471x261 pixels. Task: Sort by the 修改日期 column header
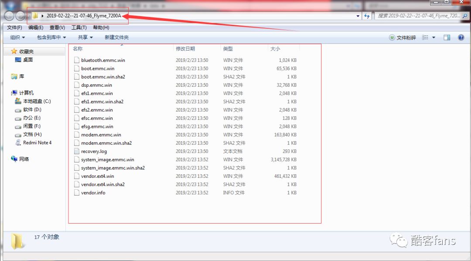(x=185, y=49)
